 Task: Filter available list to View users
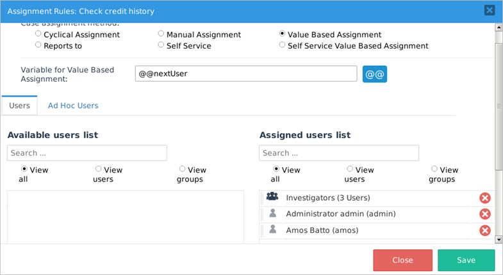[x=98, y=169]
